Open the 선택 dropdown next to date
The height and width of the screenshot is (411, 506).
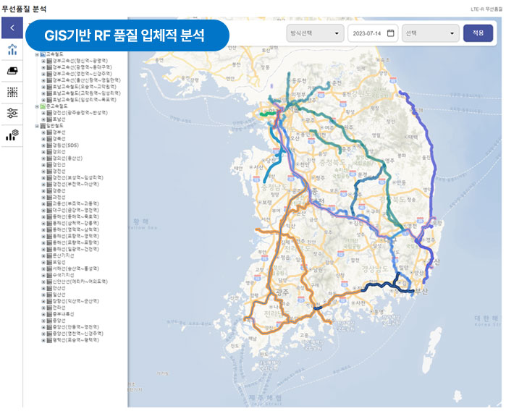pos(431,33)
